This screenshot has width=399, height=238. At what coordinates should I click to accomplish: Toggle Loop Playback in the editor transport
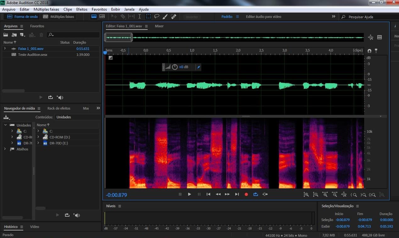coord(256,194)
